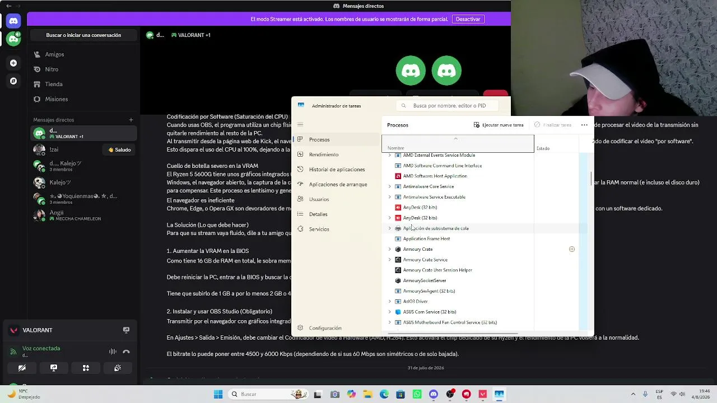The width and height of the screenshot is (717, 403).
Task: Open the Kalejoツ direct message
Action: (83, 182)
